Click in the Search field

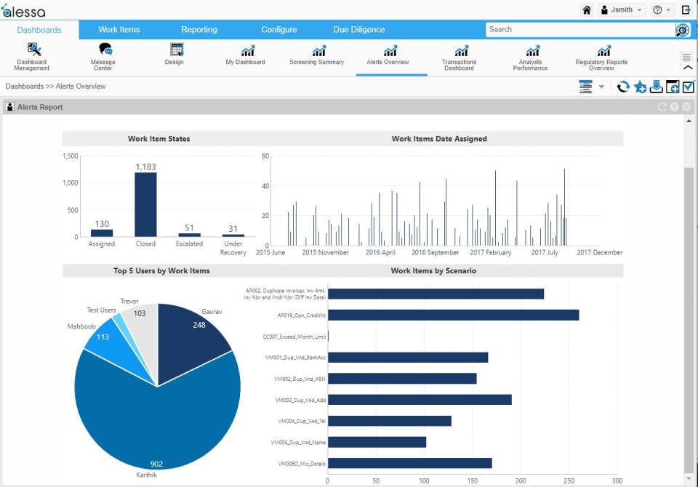coord(580,29)
